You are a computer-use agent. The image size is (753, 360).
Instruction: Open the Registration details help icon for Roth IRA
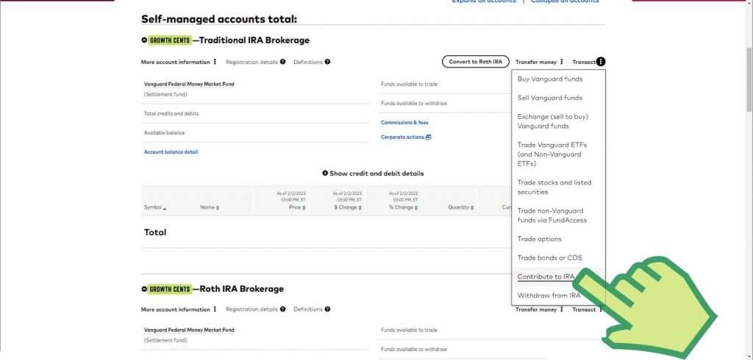point(283,309)
